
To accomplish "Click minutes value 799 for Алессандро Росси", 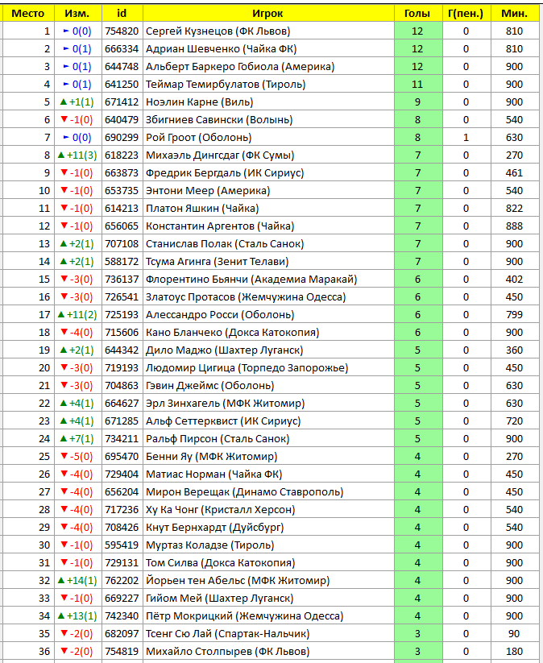I will (515, 315).
